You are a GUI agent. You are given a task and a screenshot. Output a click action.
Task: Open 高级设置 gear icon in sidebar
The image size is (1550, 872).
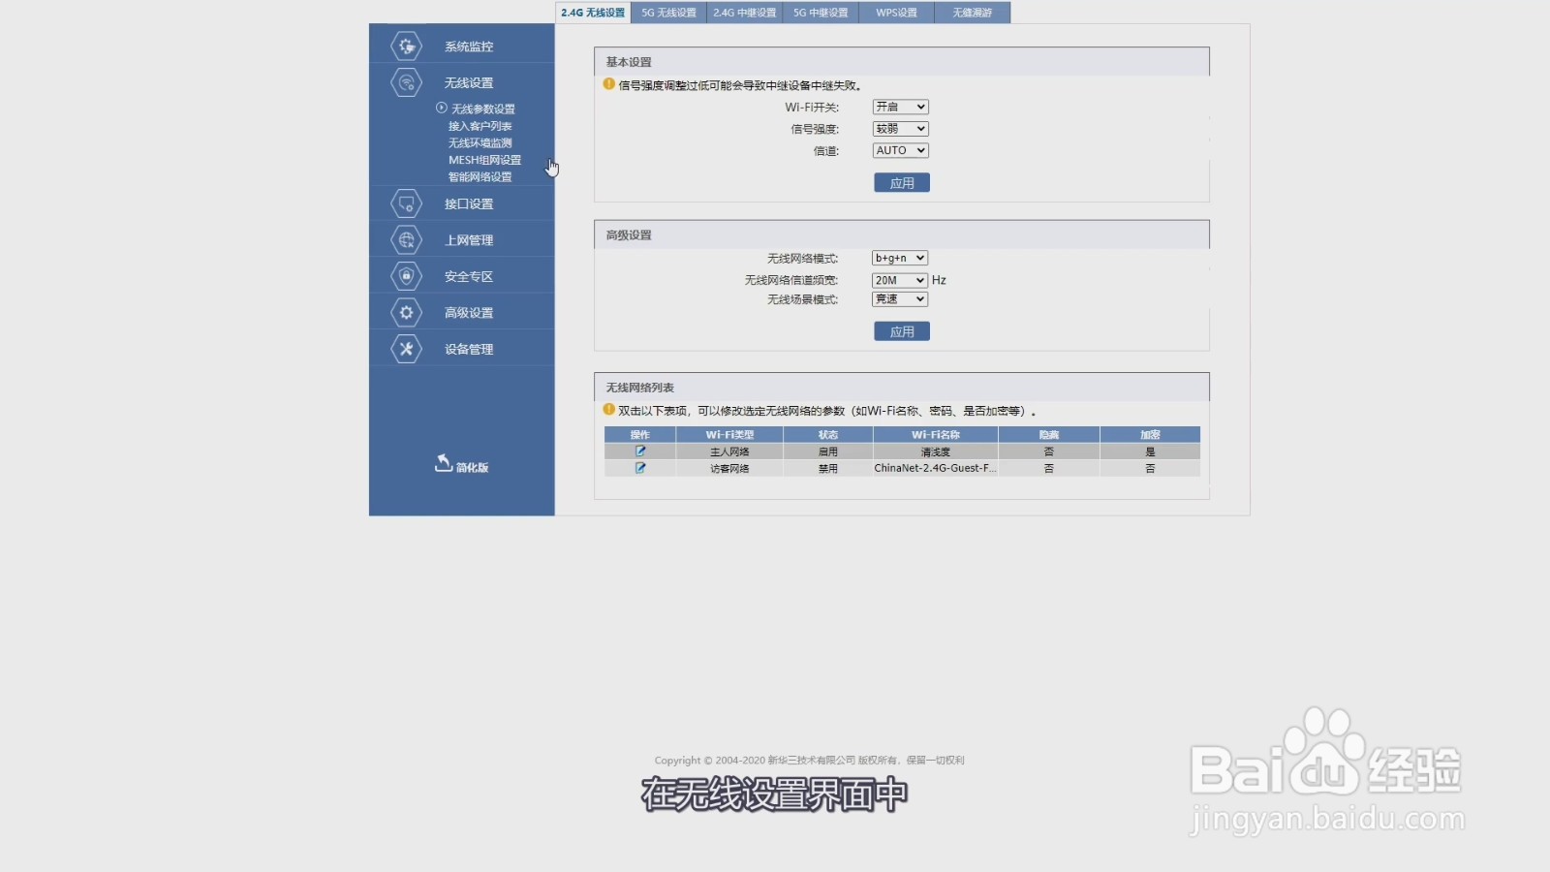[x=406, y=312]
